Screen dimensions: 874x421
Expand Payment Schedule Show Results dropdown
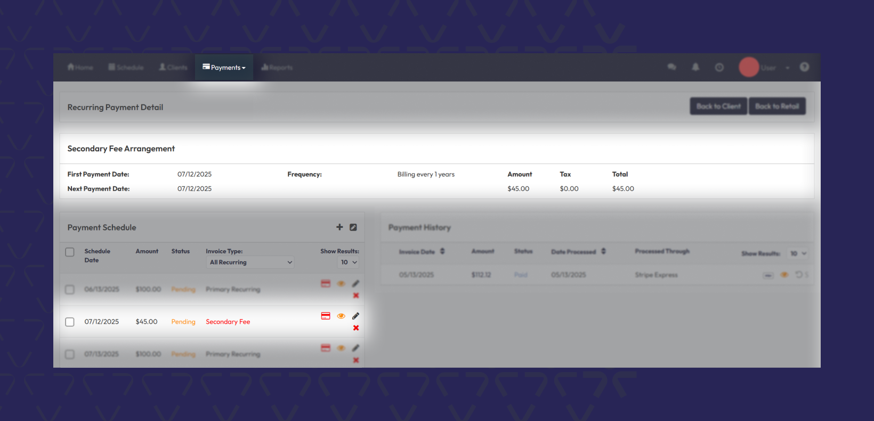pyautogui.click(x=349, y=262)
